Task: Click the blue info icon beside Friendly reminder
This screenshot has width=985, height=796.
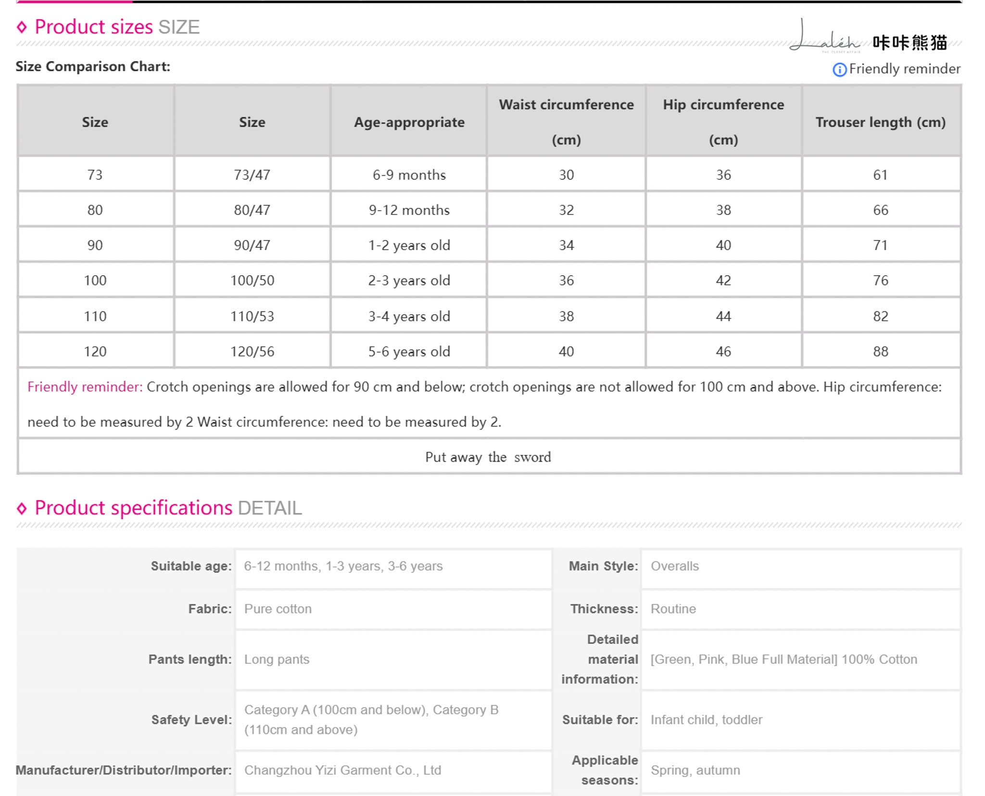Action: [839, 70]
